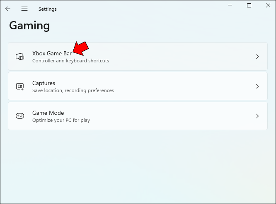Expand Xbox Game Bar via its chevron
276x204 pixels.
257,57
